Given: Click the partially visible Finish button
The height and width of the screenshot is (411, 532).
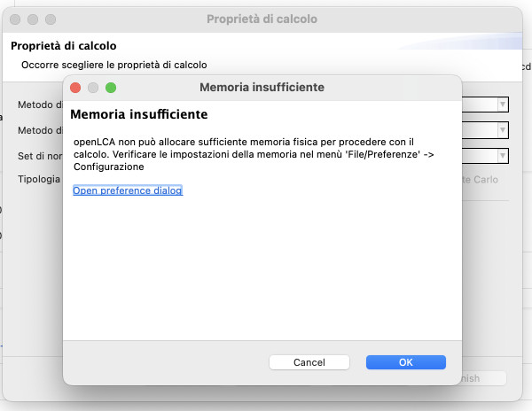Looking at the screenshot, I should 484,378.
